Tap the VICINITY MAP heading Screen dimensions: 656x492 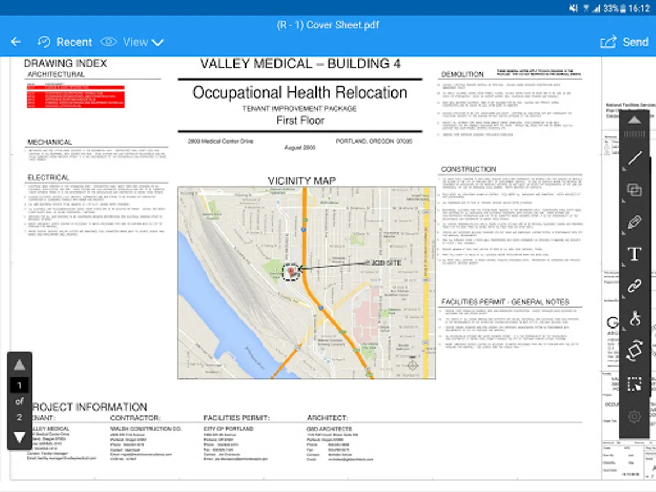point(302,180)
